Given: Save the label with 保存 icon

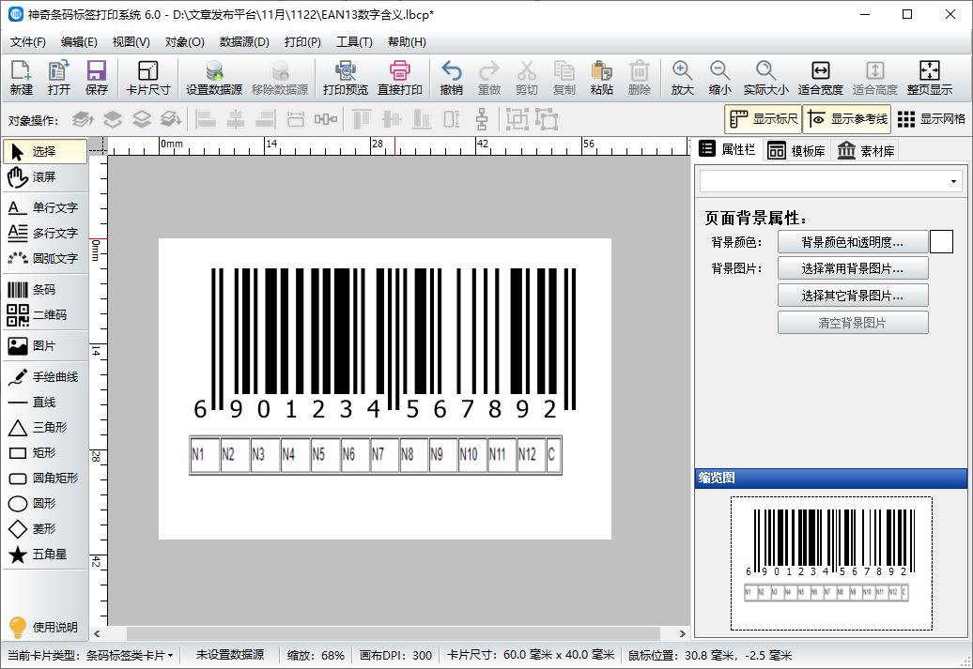Looking at the screenshot, I should [x=96, y=78].
